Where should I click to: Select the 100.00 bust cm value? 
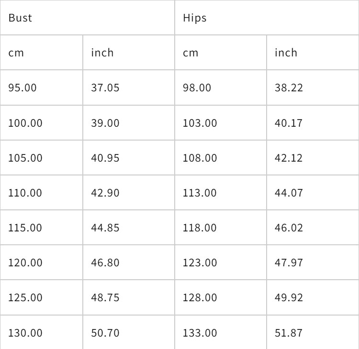[x=25, y=123]
